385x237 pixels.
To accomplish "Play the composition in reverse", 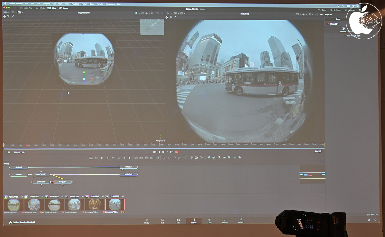I will click(159, 152).
